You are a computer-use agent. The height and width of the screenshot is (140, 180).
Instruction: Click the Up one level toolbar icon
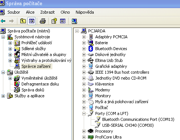point(23,21)
